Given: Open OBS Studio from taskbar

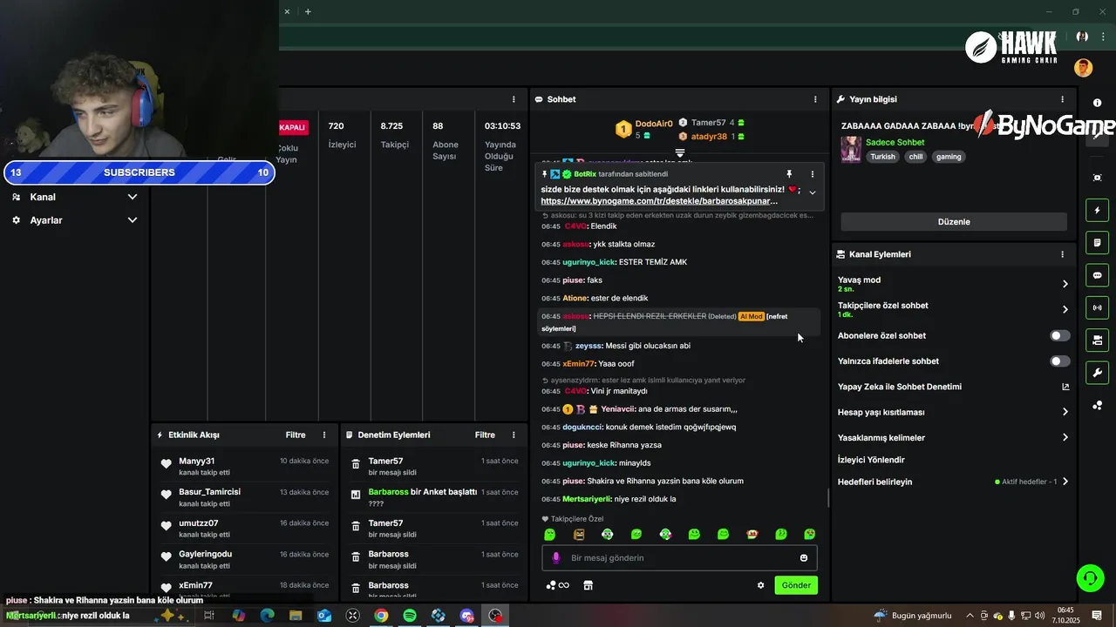Looking at the screenshot, I should click(x=495, y=616).
